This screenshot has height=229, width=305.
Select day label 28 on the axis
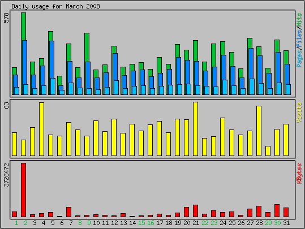pos(259,223)
